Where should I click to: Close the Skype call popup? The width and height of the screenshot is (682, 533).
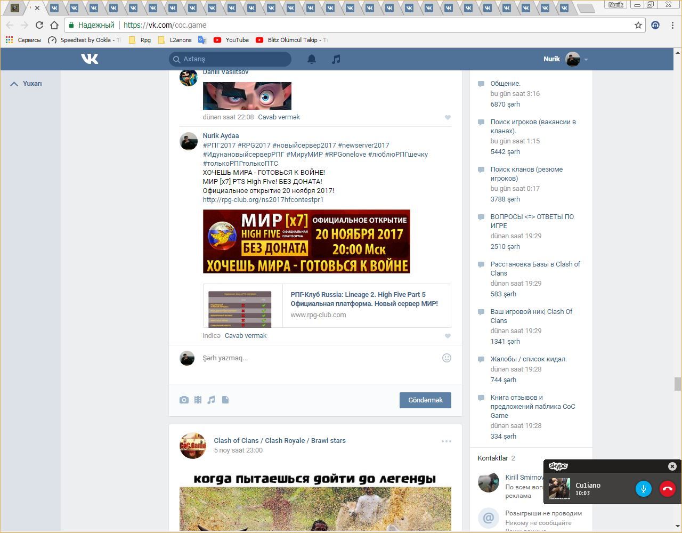[672, 466]
